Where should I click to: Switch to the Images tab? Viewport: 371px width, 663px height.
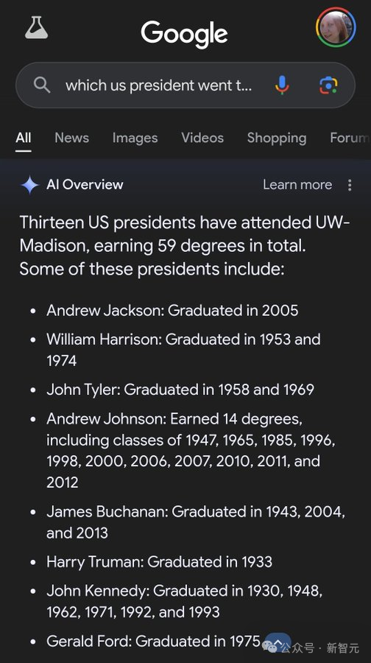(x=135, y=138)
